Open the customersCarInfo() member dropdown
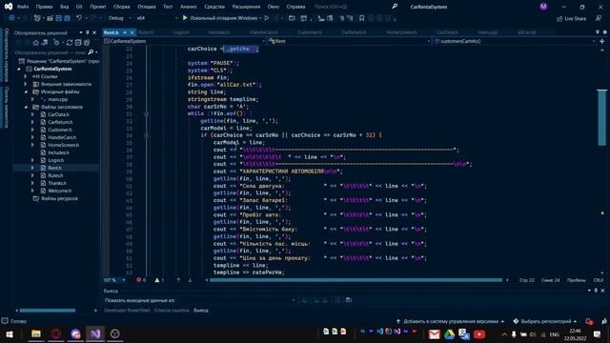 (515, 41)
